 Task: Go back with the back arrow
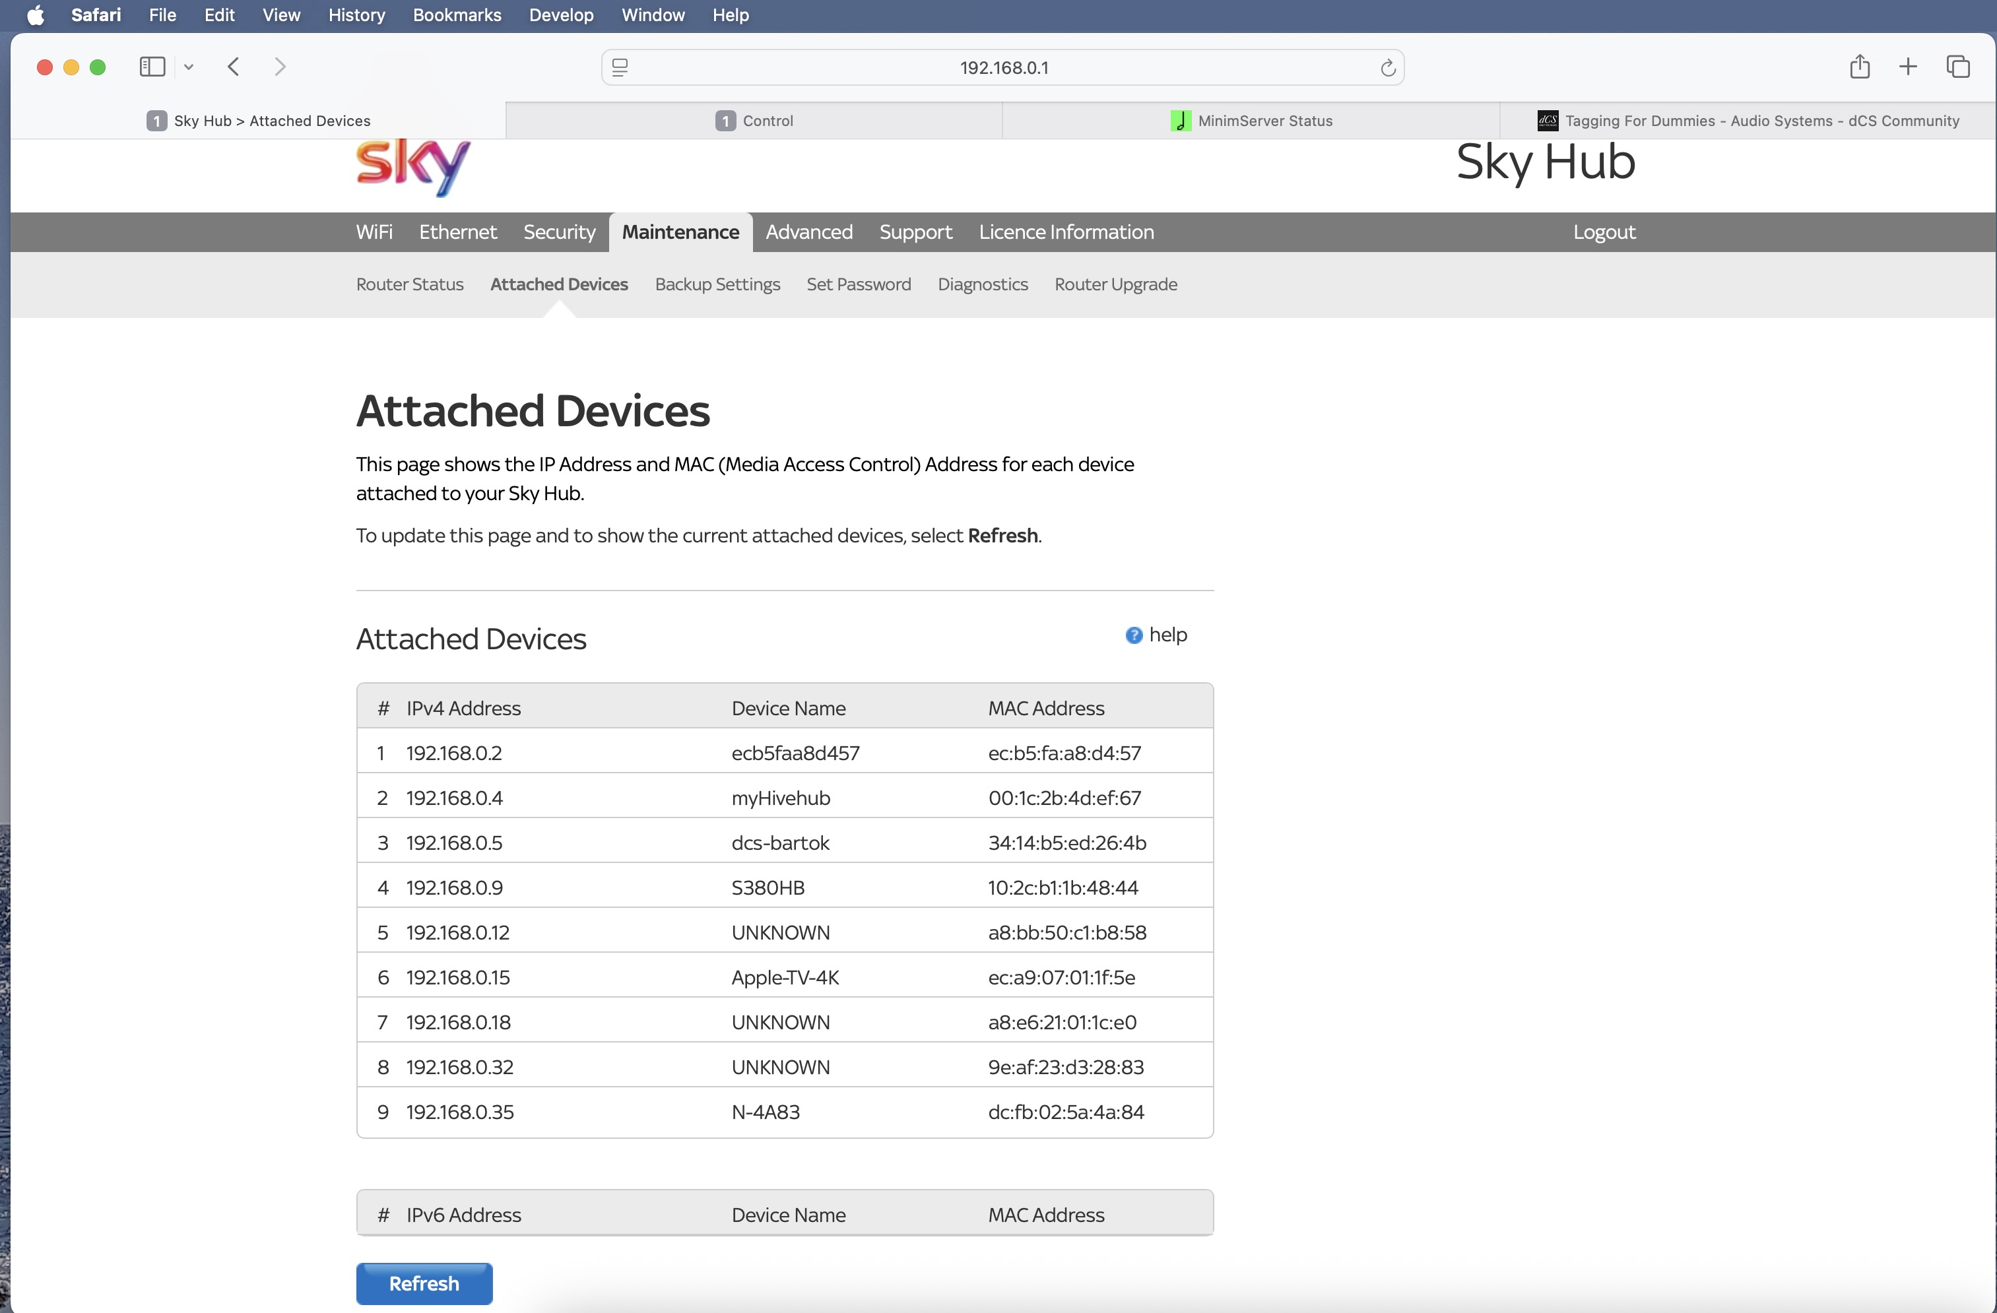click(234, 66)
